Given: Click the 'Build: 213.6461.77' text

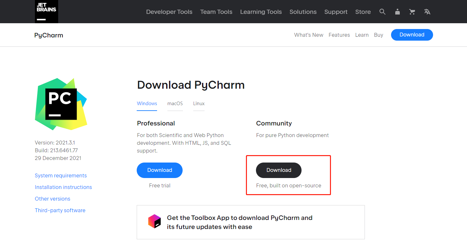Looking at the screenshot, I should coord(56,150).
